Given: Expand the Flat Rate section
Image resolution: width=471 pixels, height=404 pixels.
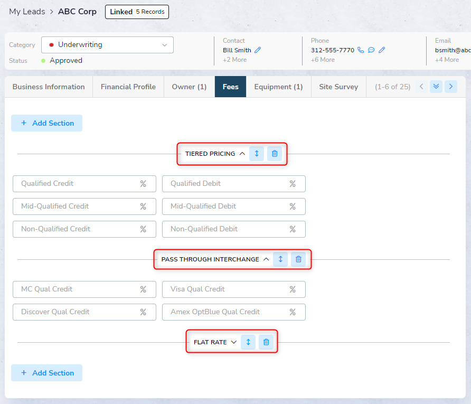Looking at the screenshot, I should pyautogui.click(x=234, y=342).
